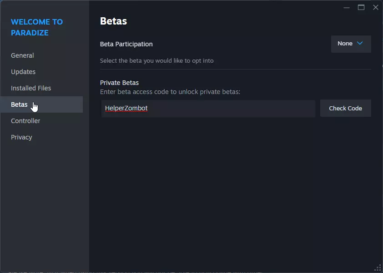Click the divider line below Beta Participation
The height and width of the screenshot is (273, 383).
(x=235, y=69)
